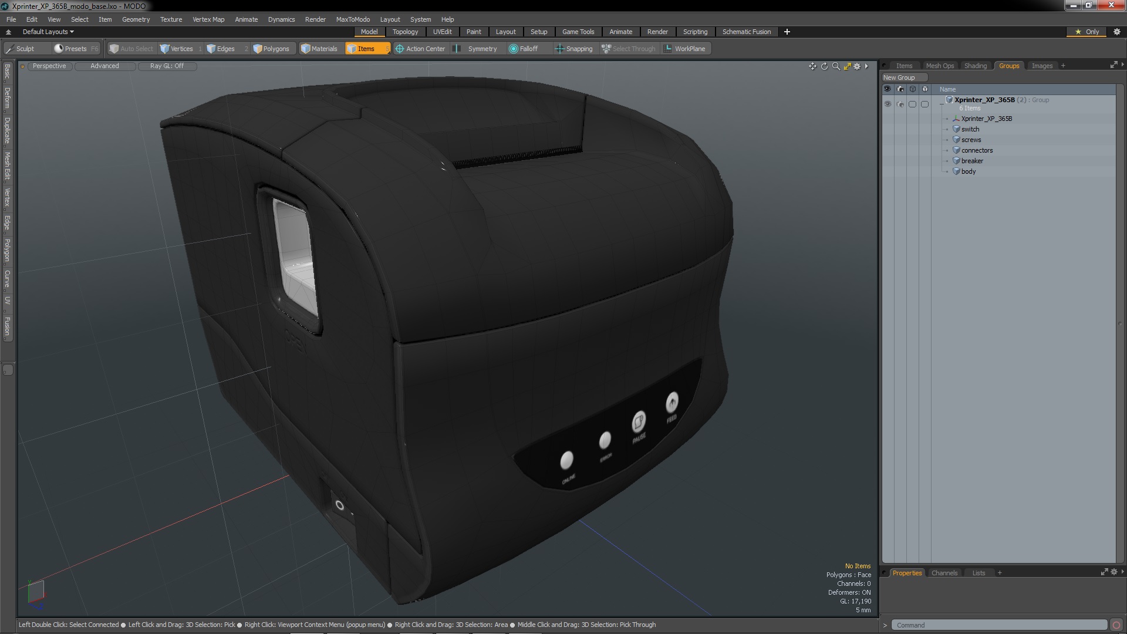Open the Action Center option
The image size is (1127, 634).
click(420, 49)
